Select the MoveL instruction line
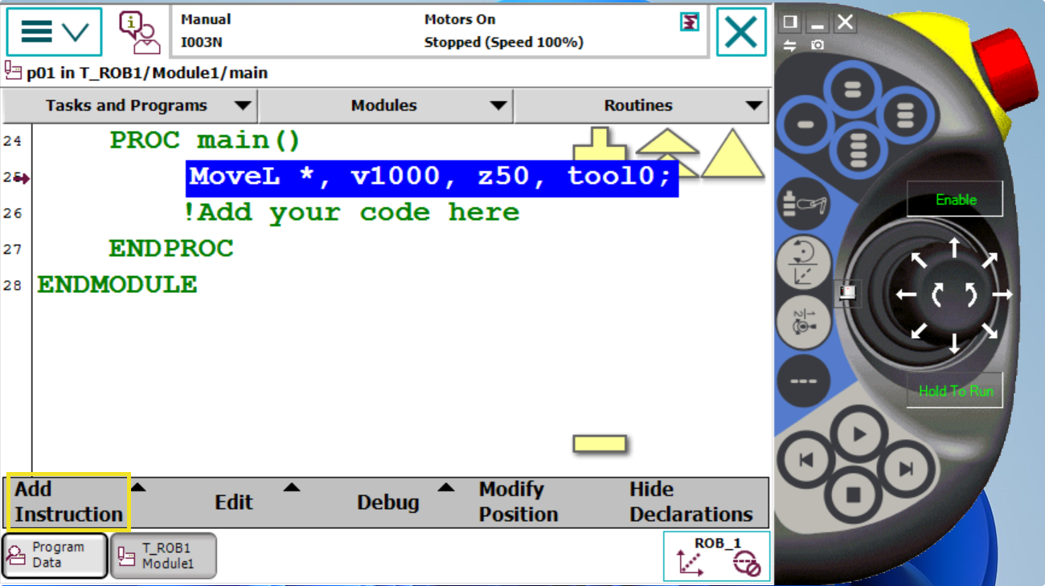This screenshot has width=1045, height=586. coord(431,177)
